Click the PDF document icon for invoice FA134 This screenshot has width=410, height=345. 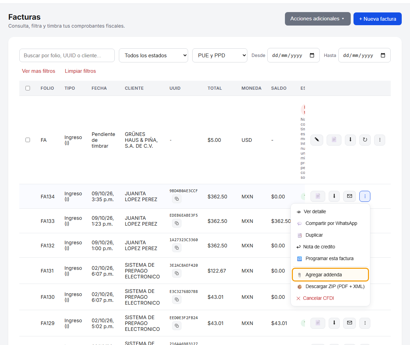(318, 196)
